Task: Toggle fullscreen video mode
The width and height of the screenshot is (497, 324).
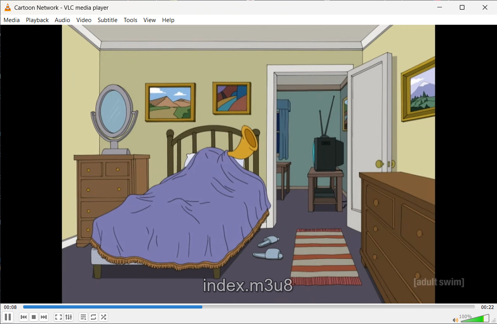Action: (59, 317)
